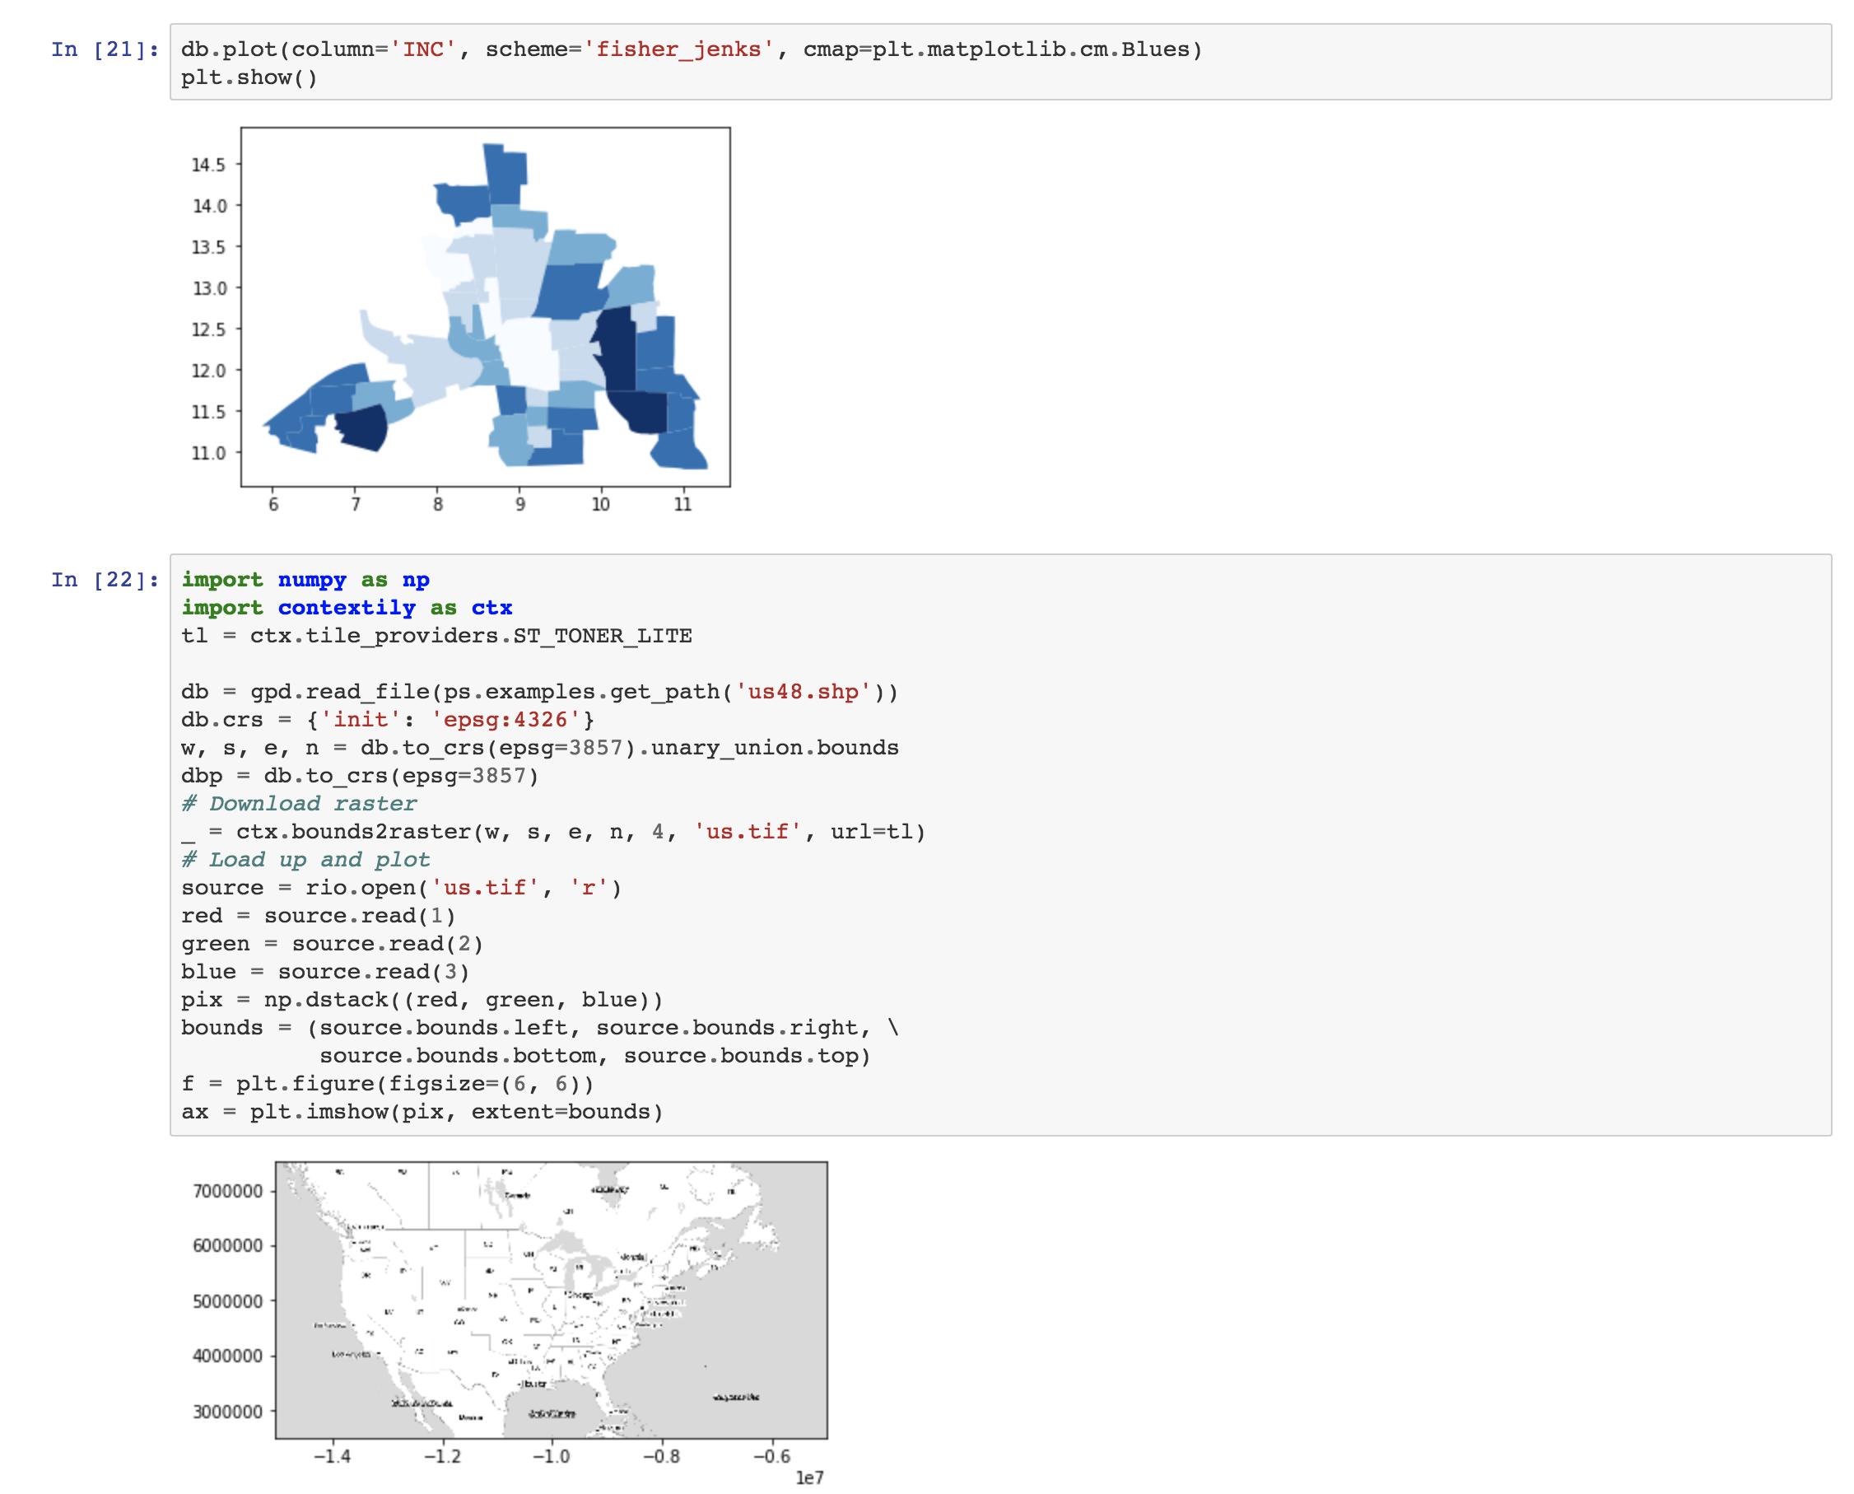Click the 'import contextily as ctx' line

347,608
